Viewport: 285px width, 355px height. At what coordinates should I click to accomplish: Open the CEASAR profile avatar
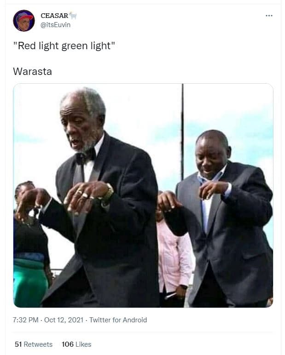pos(24,20)
